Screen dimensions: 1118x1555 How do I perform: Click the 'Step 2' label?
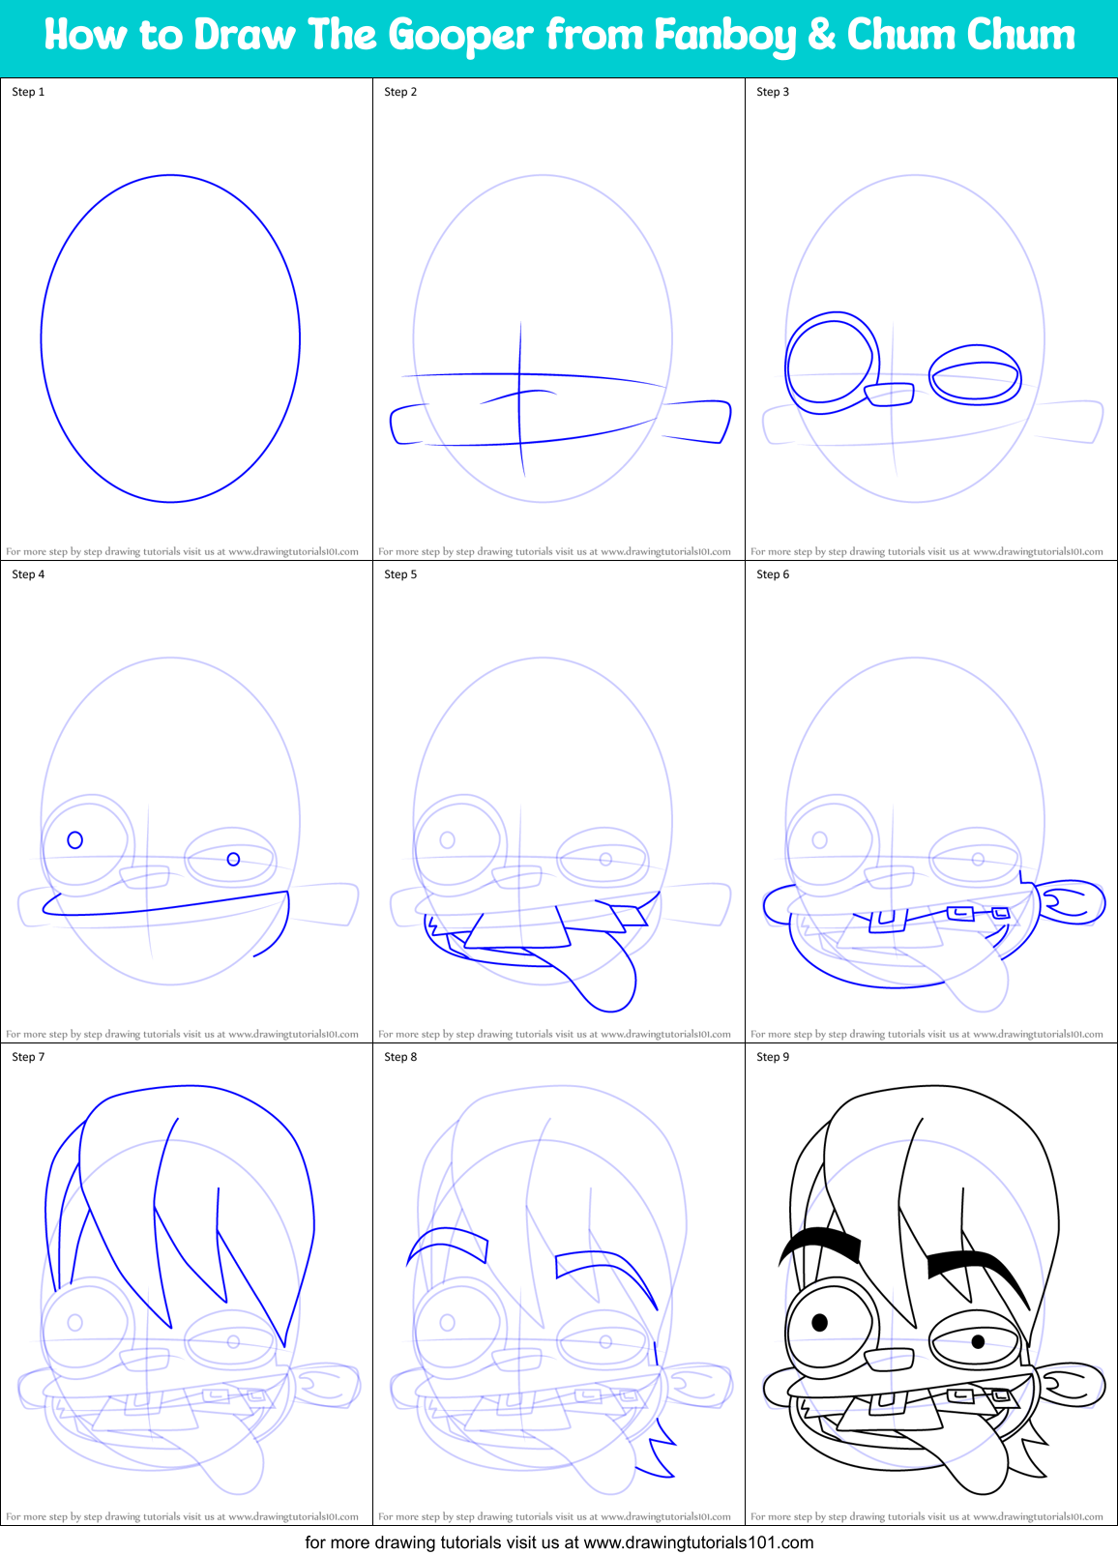coord(400,92)
